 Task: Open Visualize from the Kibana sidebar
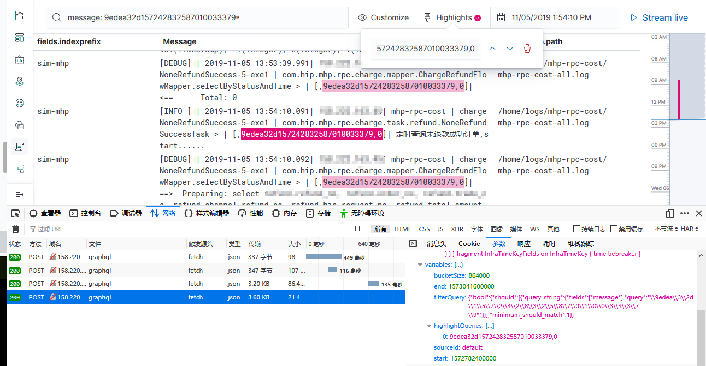pyautogui.click(x=20, y=16)
